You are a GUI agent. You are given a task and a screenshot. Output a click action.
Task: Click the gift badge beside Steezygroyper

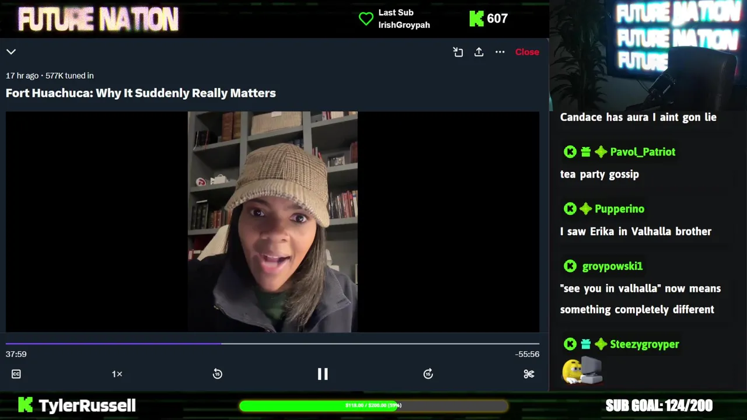(585, 344)
